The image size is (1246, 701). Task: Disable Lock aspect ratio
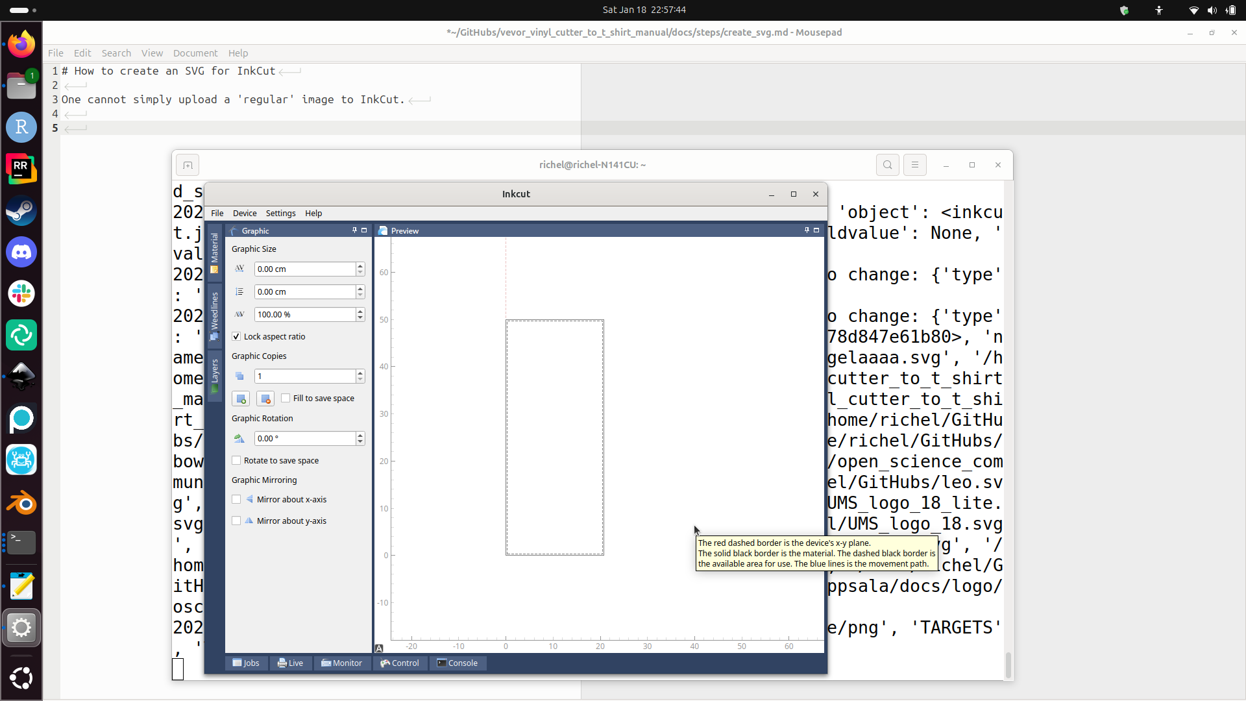point(236,336)
